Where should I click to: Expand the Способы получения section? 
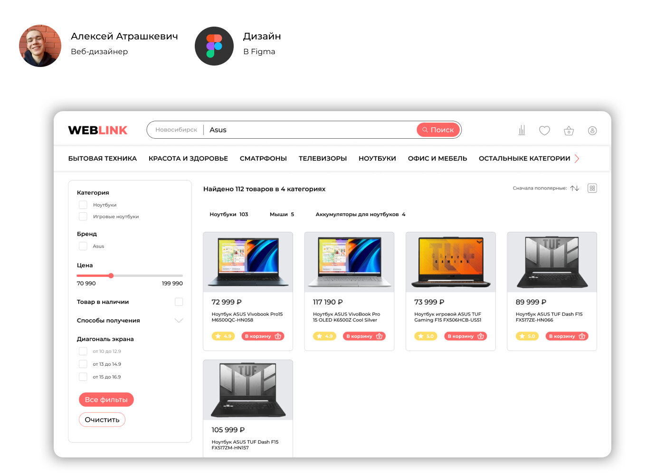[179, 320]
